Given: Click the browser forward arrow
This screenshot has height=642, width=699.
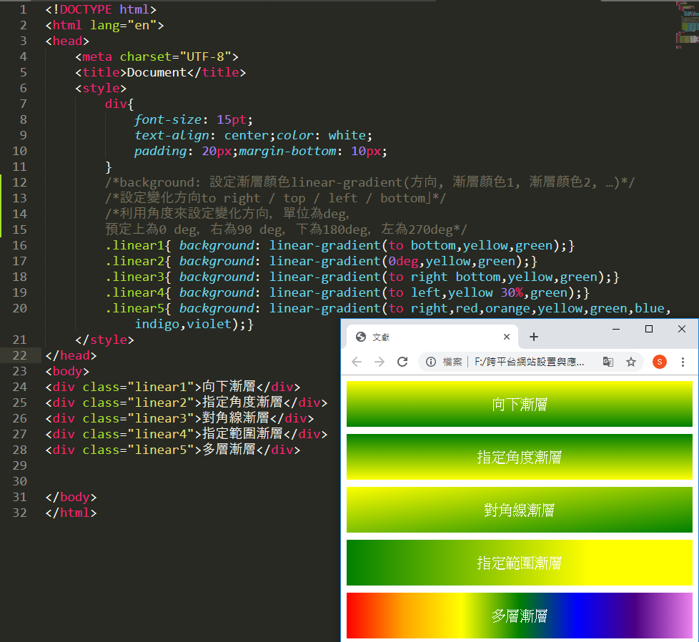Looking at the screenshot, I should pos(380,362).
